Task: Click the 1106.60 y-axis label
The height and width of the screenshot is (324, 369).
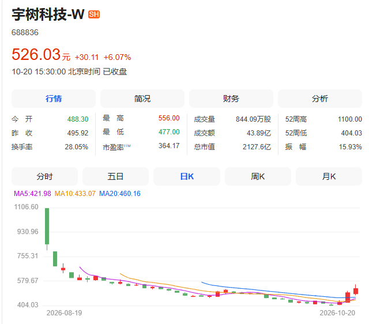Action: [26, 207]
